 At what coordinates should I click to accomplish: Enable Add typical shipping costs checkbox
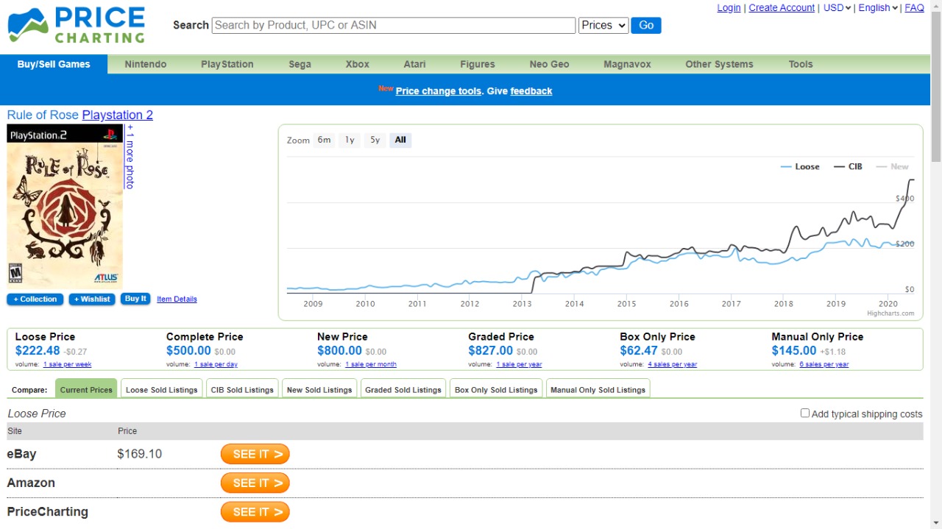805,413
